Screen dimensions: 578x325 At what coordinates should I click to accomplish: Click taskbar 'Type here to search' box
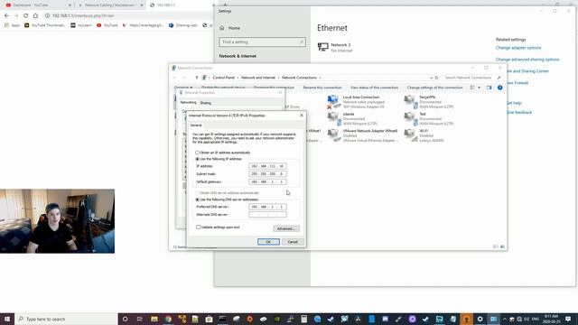[66, 319]
